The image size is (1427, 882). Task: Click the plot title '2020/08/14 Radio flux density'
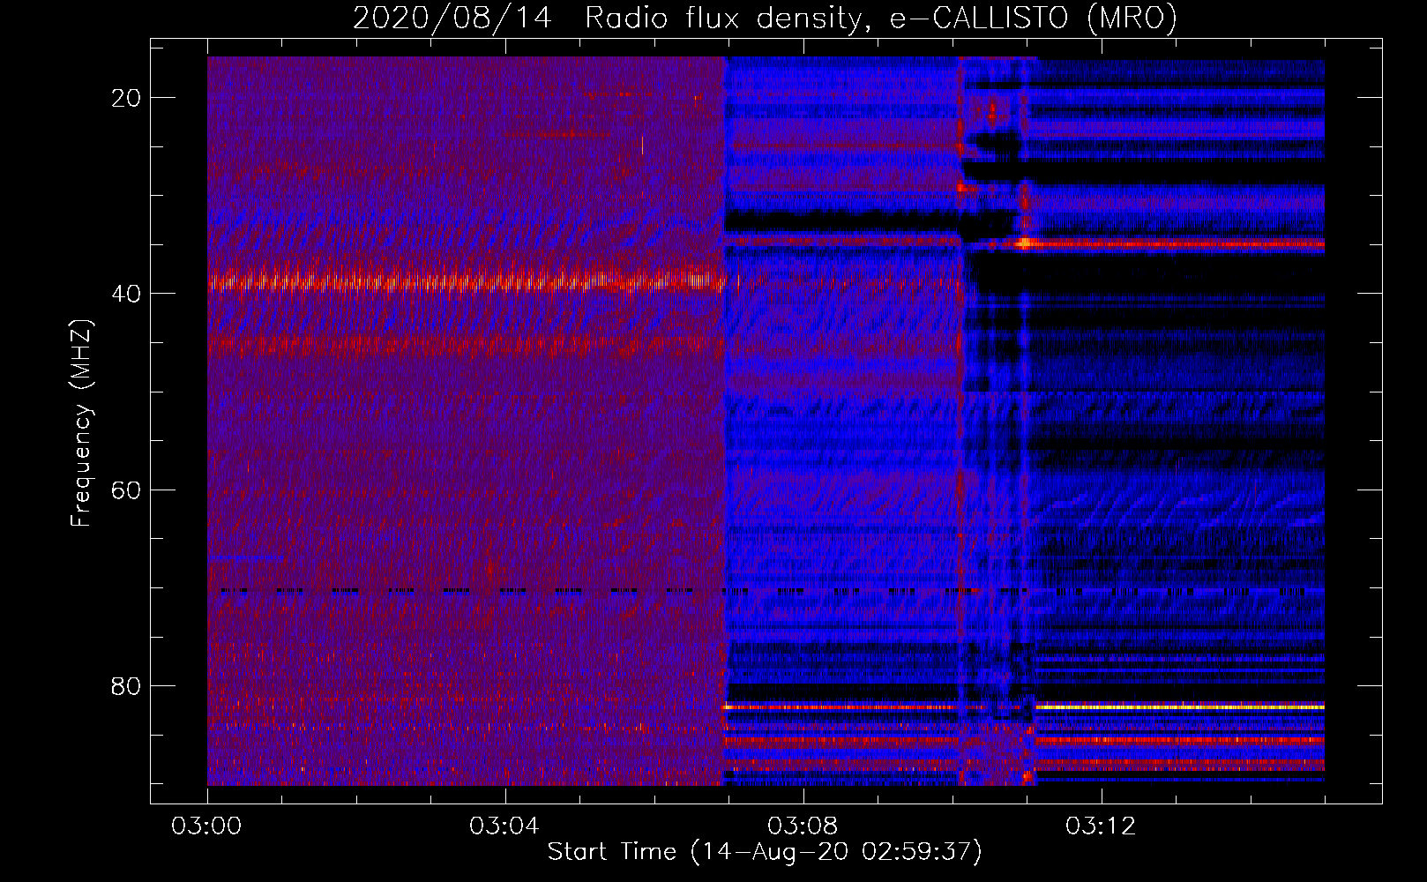point(764,18)
